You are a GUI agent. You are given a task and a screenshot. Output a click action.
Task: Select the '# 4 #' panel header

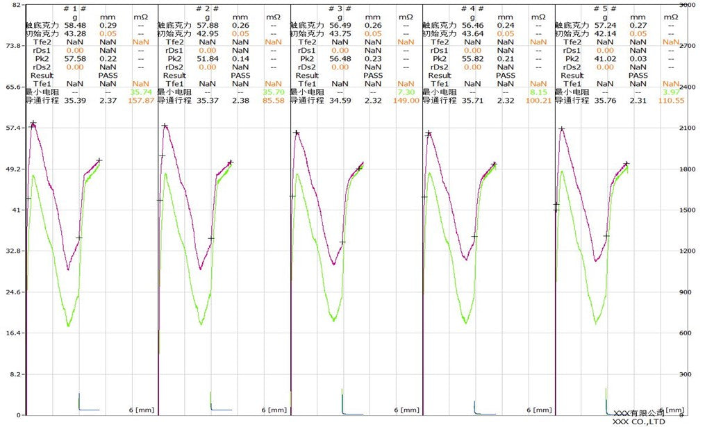472,8
